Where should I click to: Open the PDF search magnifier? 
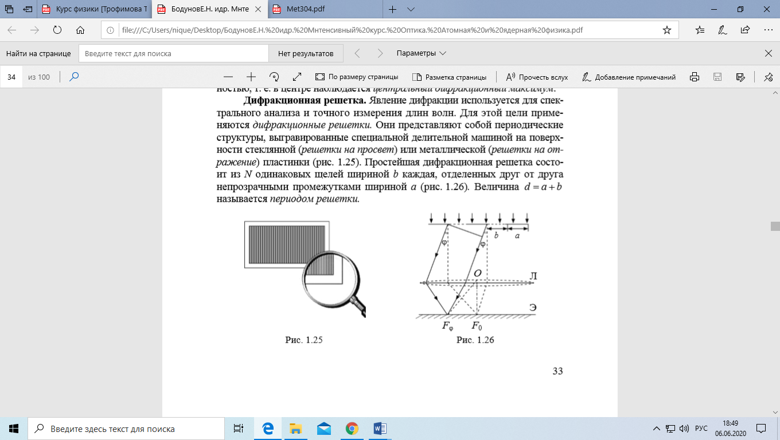(x=74, y=77)
